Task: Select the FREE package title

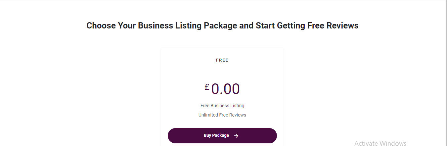Action: point(222,60)
